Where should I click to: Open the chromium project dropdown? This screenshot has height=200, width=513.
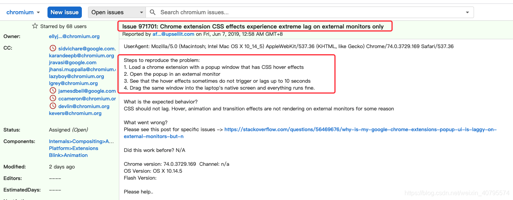pos(23,12)
